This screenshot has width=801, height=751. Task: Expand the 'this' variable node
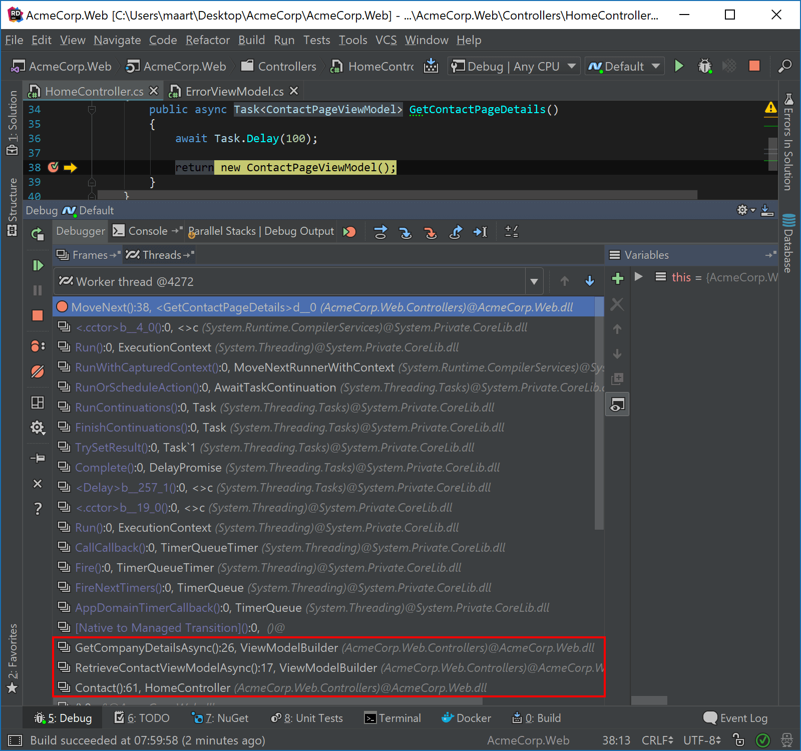pyautogui.click(x=638, y=276)
